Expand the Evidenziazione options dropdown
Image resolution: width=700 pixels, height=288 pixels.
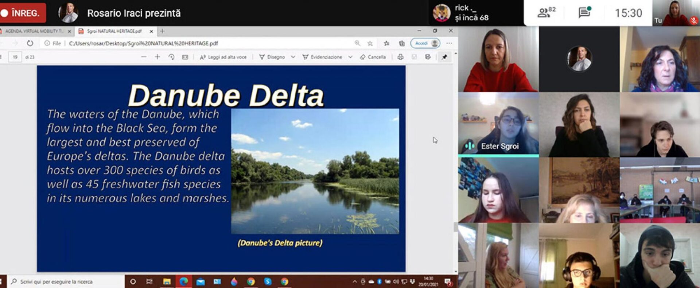click(350, 57)
